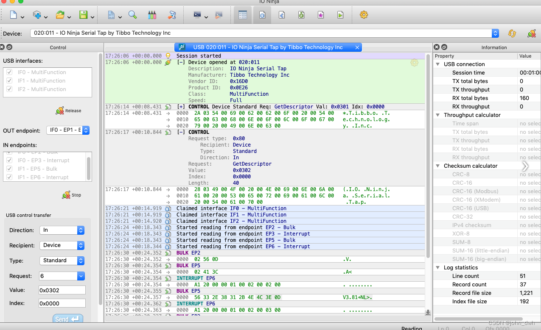Open IO Ninja settings via gear icon
Screen dimensions: 541x330
(364, 15)
